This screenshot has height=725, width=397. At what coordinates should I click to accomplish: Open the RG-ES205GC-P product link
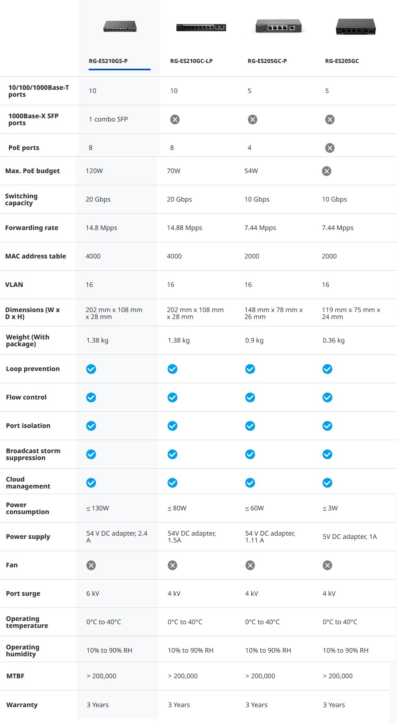[267, 61]
